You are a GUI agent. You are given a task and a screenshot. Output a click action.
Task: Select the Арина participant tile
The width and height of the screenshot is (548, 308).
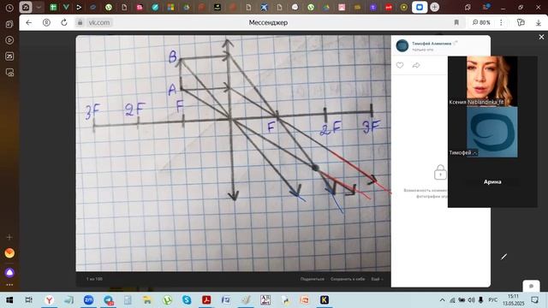(492, 181)
